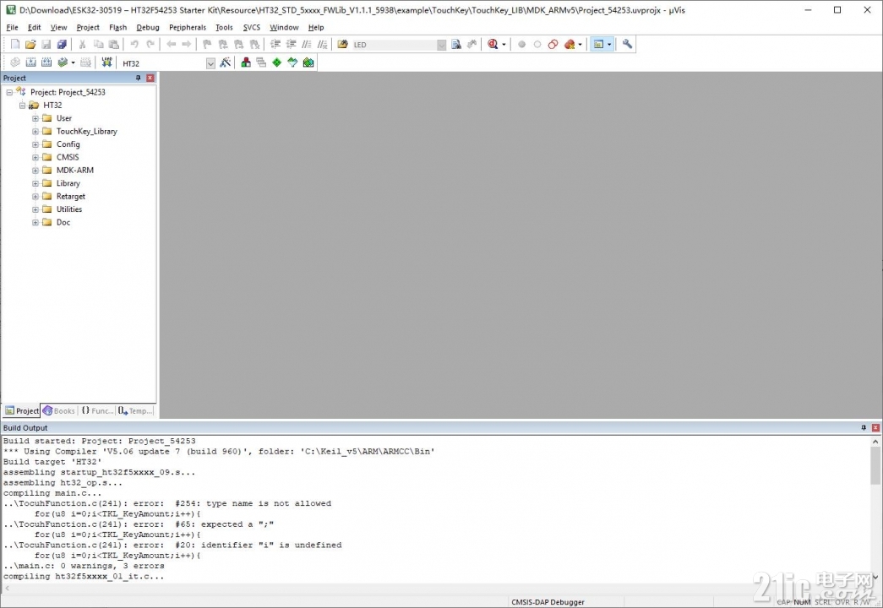Click the Paste clipboard icon
This screenshot has height=608, width=883.
114,45
